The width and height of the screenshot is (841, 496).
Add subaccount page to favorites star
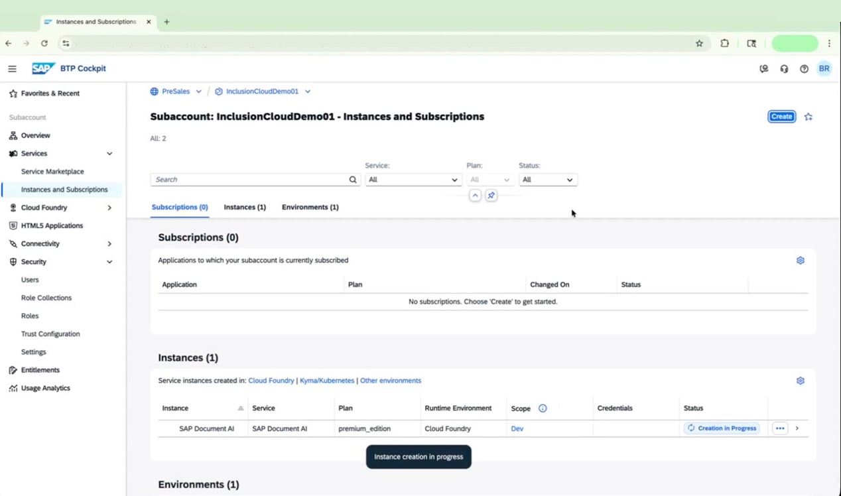[809, 117]
